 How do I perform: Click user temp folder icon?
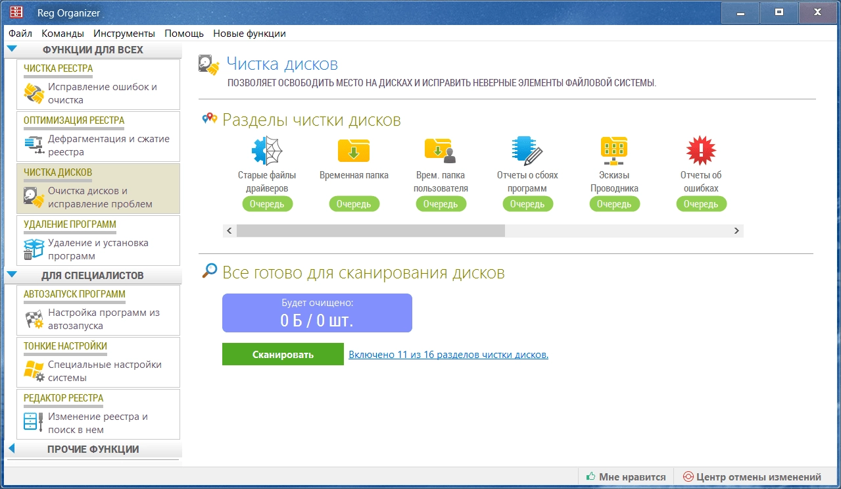pos(441,151)
